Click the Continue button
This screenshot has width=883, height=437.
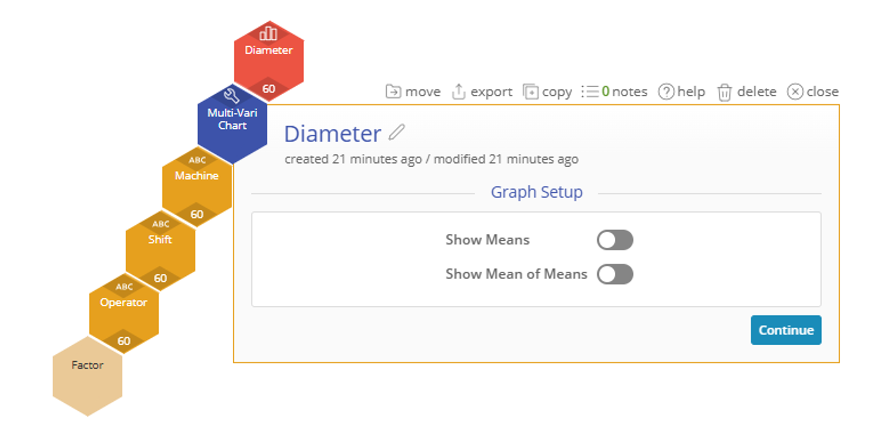pos(786,330)
